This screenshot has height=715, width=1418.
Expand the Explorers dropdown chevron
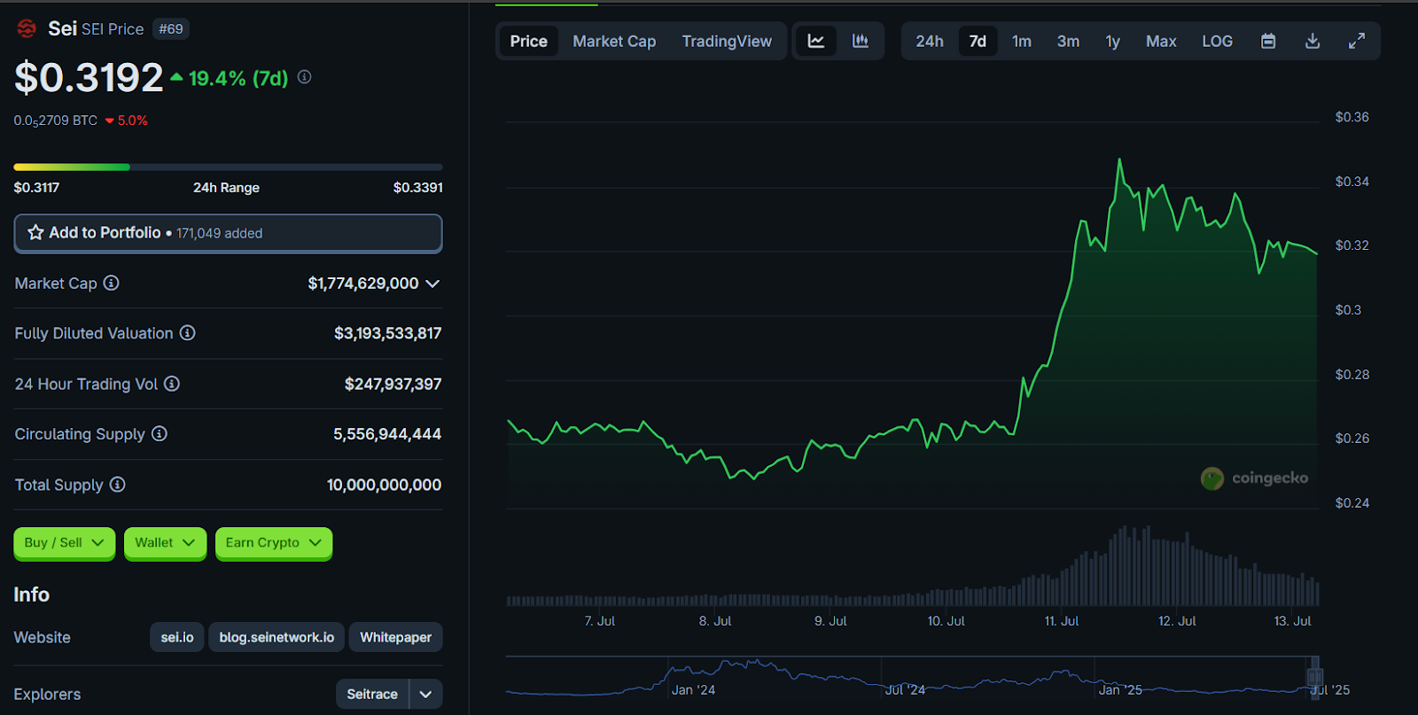(425, 694)
